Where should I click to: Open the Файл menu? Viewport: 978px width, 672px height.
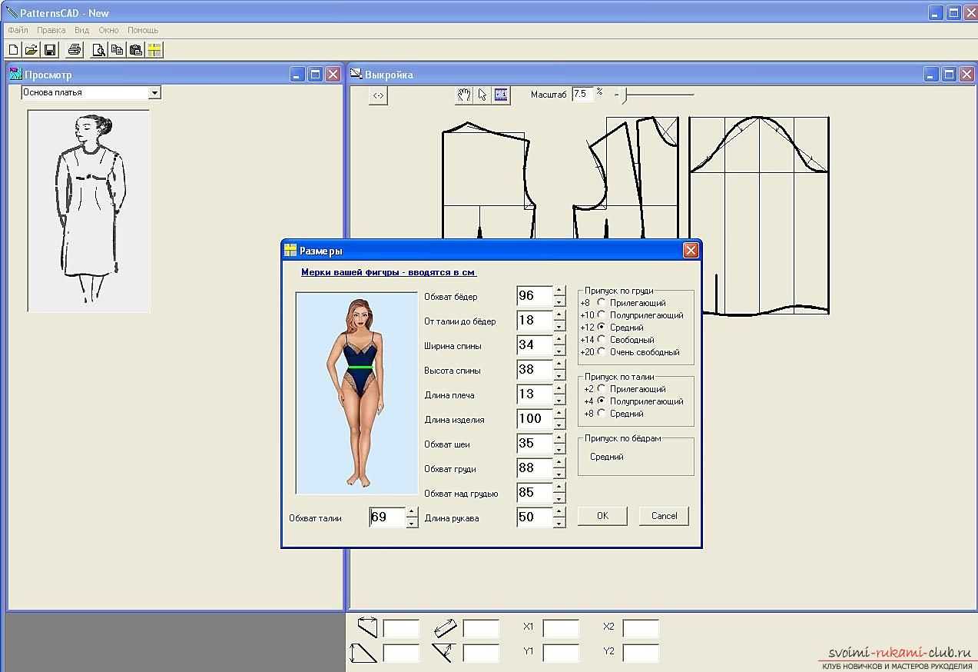[18, 31]
